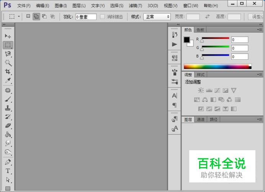Add a Curves adjustment

pos(218,90)
